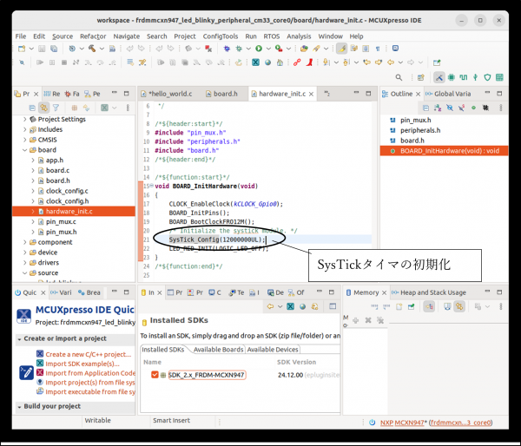
Task: Click the green Run button in toolbar
Action: (x=259, y=49)
